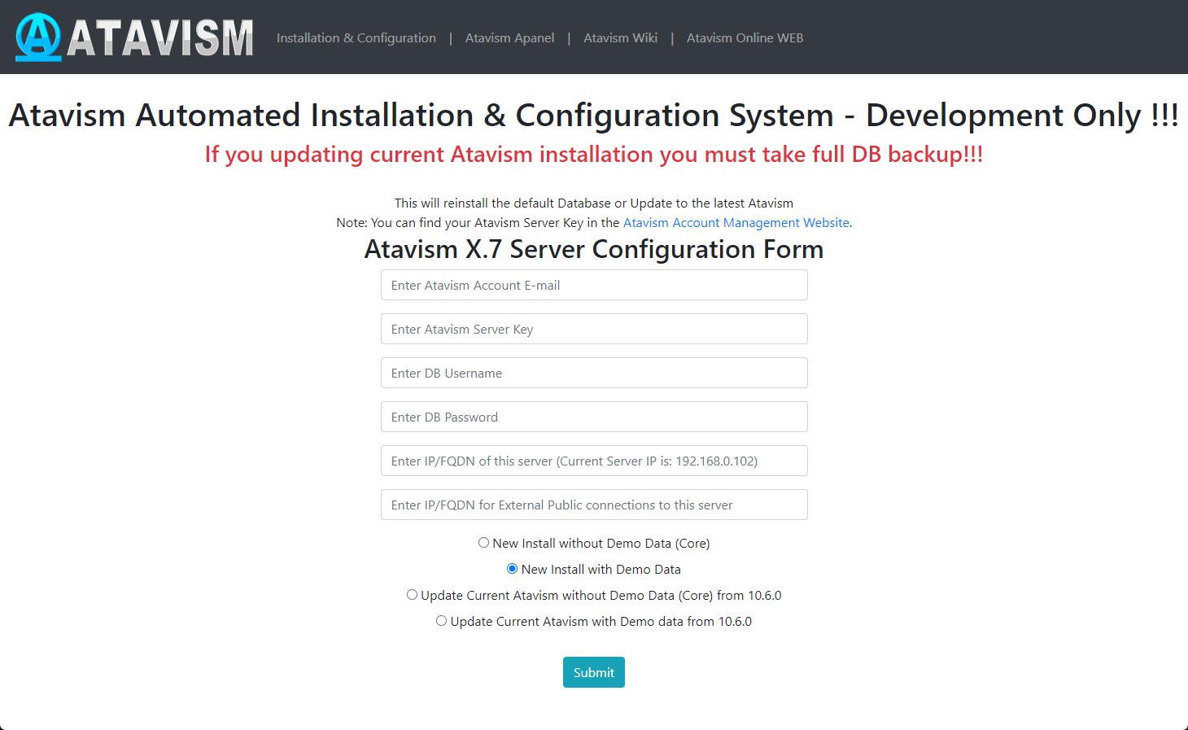1188x730 pixels.
Task: Click into the DB Password field
Action: (x=594, y=417)
